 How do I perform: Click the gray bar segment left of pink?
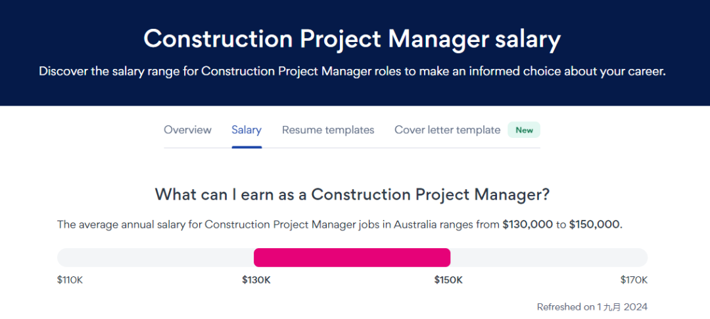point(155,257)
